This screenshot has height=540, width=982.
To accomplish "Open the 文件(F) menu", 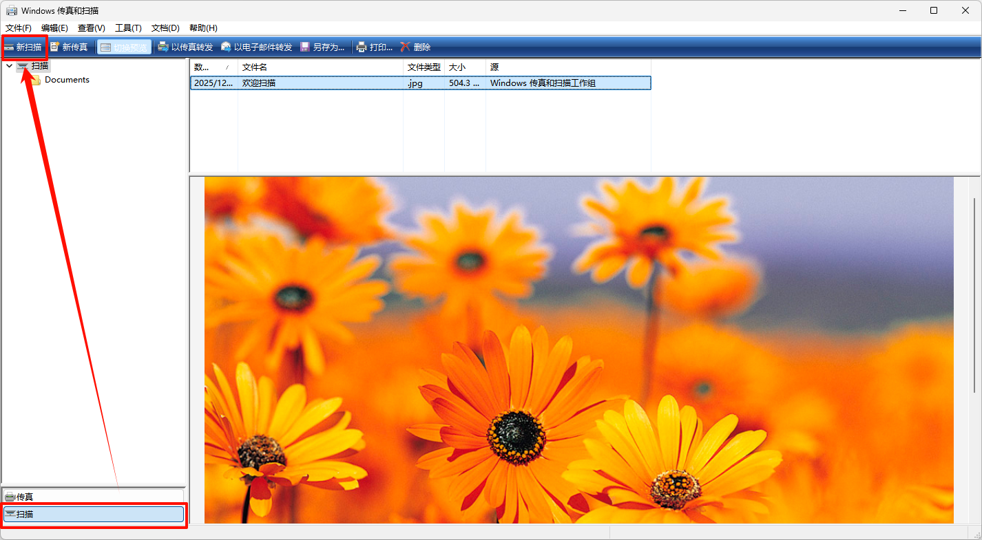I will coord(19,28).
